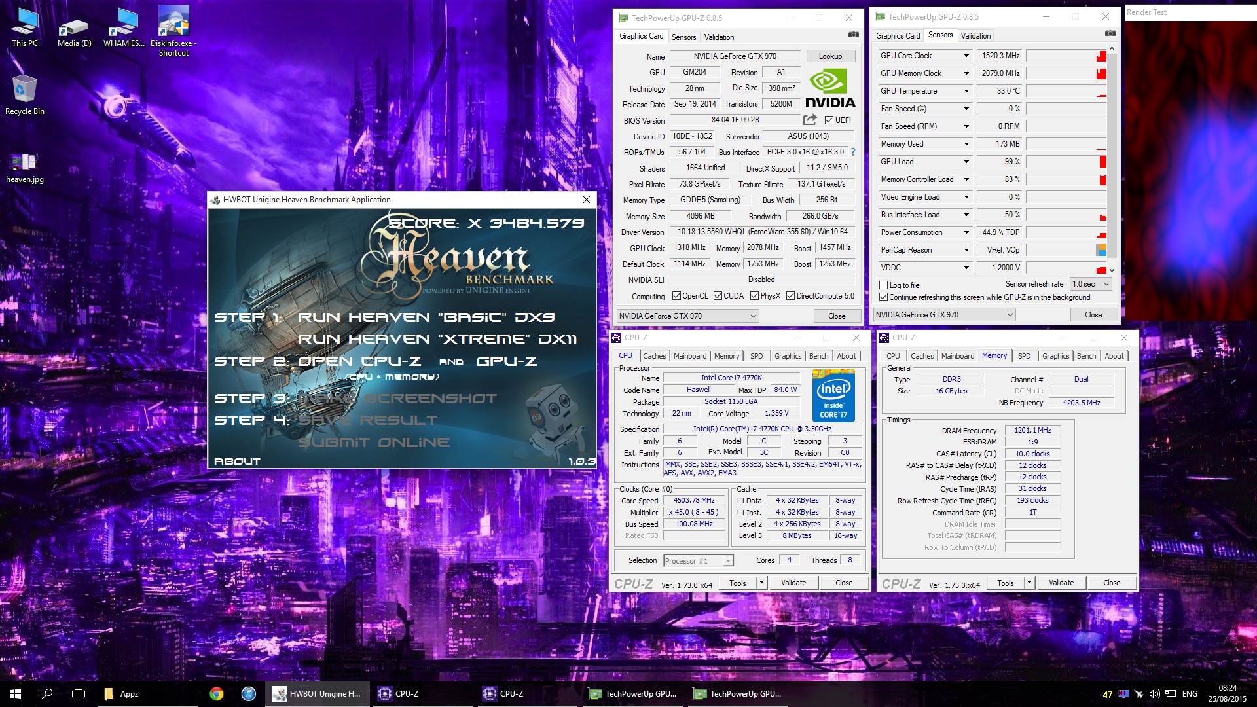Click temperature 47 tray icon

[x=1108, y=695]
